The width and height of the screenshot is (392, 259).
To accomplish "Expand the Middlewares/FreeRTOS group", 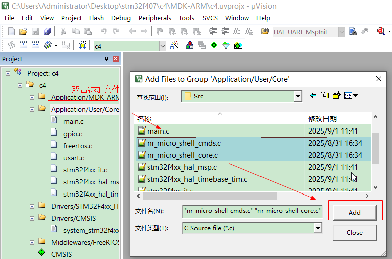I will pos(32,242).
